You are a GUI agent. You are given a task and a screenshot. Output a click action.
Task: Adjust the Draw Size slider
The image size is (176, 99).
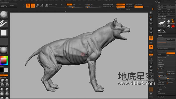pos(93,7)
